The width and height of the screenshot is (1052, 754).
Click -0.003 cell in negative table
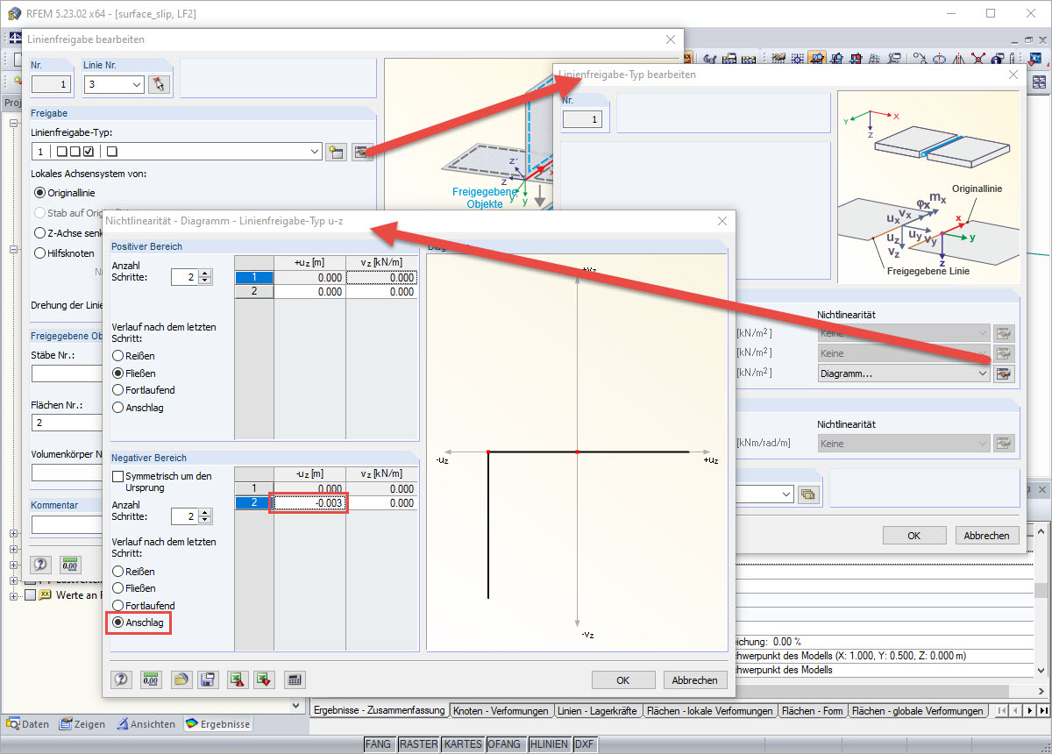click(309, 503)
